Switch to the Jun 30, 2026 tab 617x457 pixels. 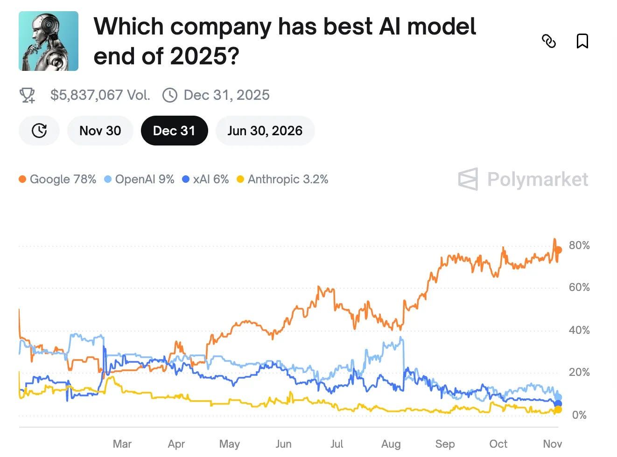265,131
